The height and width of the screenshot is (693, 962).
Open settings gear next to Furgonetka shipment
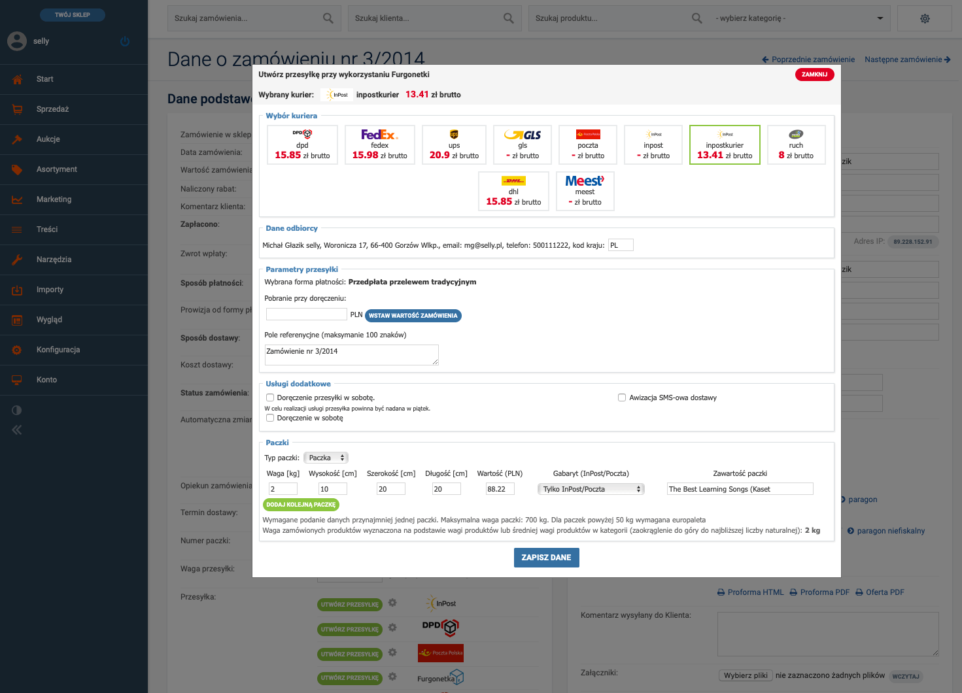tap(392, 677)
